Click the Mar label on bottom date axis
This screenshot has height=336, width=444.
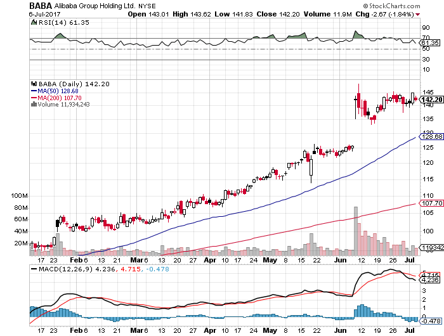point(136,330)
